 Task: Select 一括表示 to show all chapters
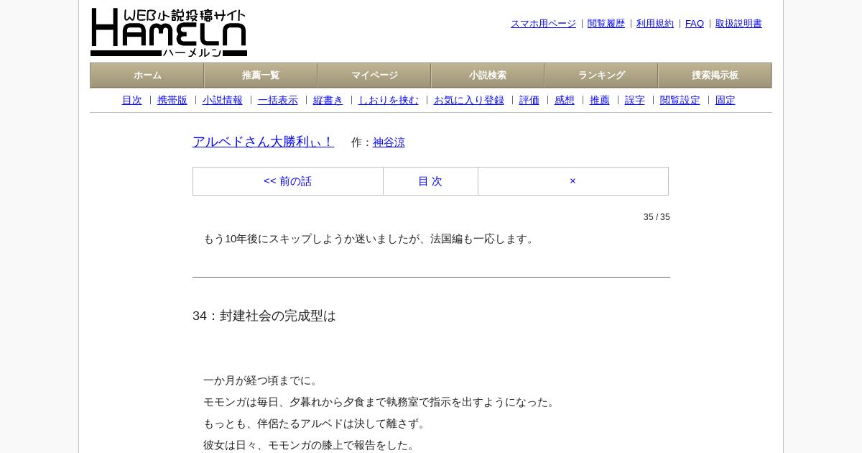[x=278, y=100]
